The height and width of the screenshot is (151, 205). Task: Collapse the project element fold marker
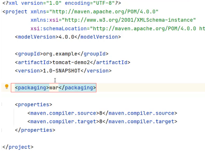pos(2,11)
